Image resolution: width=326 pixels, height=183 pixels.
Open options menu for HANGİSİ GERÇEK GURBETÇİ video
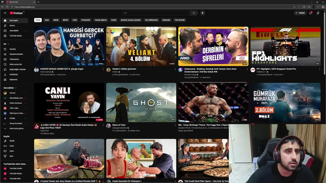[103, 69]
